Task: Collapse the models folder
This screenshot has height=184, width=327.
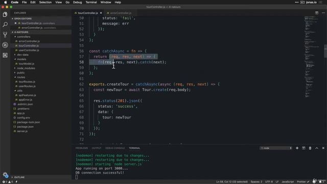Action: pos(21,59)
